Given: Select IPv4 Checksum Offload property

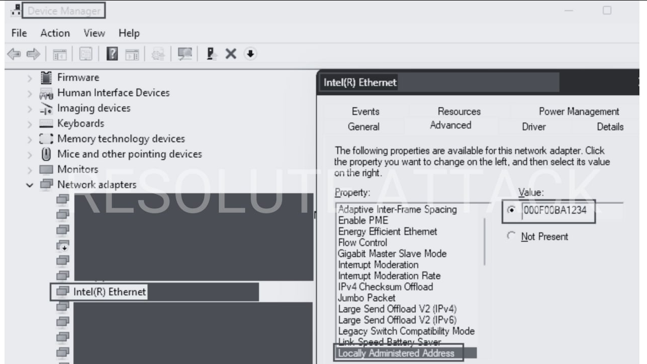Looking at the screenshot, I should 385,287.
